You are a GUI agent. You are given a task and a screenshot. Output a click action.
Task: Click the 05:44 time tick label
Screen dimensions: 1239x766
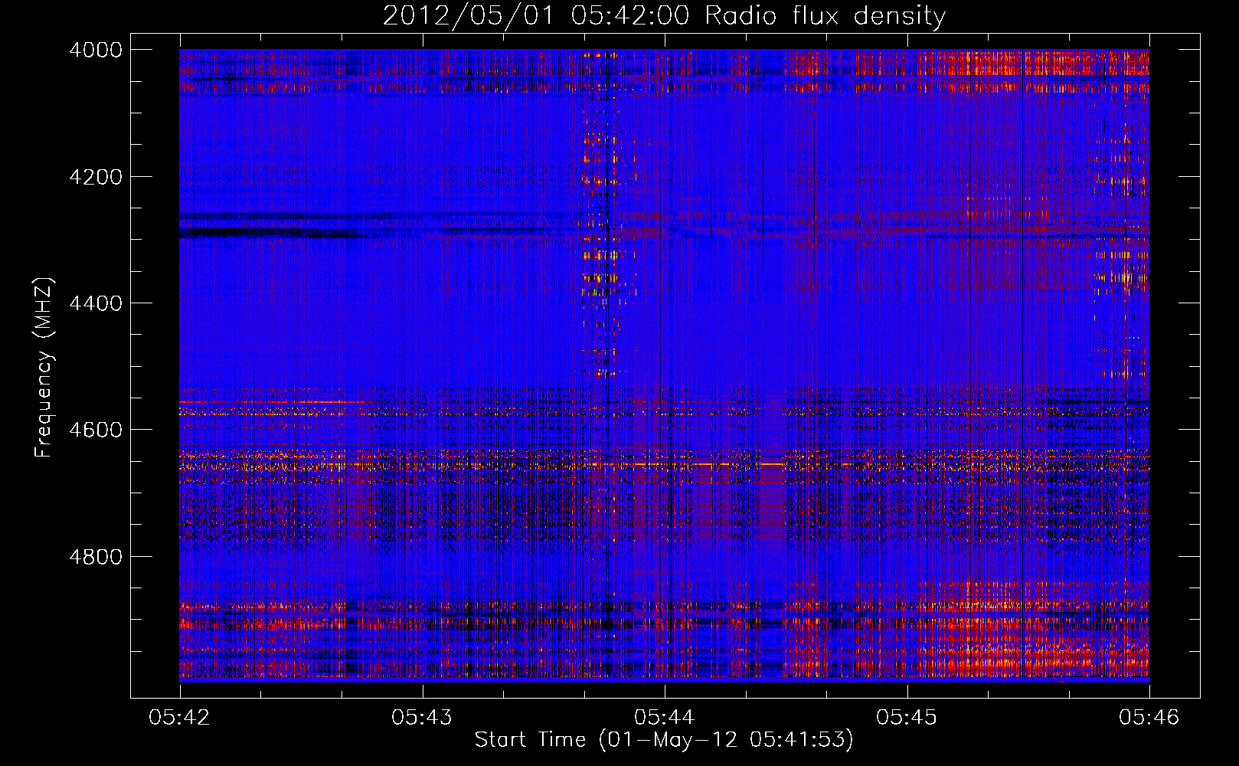tap(665, 718)
